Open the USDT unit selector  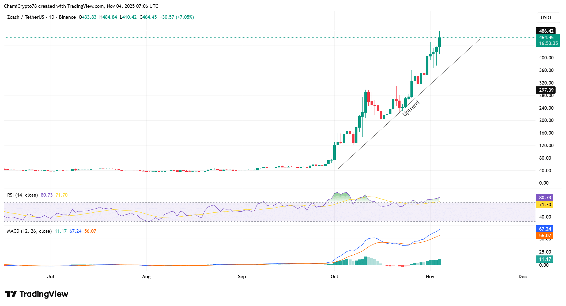click(x=548, y=18)
